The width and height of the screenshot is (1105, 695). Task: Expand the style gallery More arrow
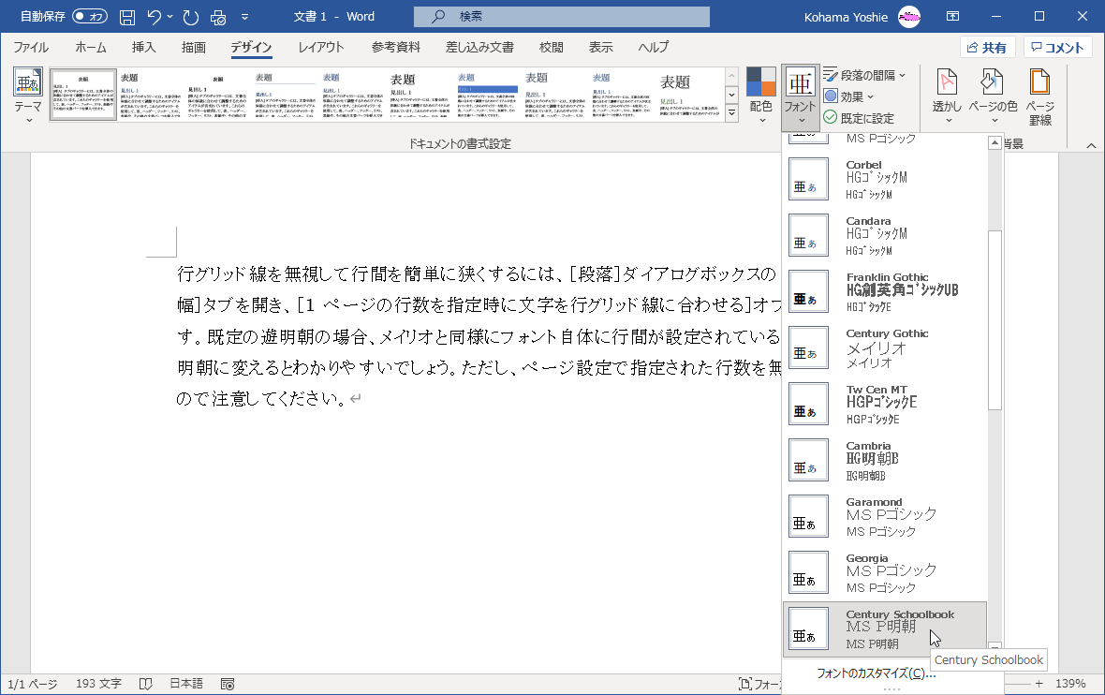pos(731,112)
